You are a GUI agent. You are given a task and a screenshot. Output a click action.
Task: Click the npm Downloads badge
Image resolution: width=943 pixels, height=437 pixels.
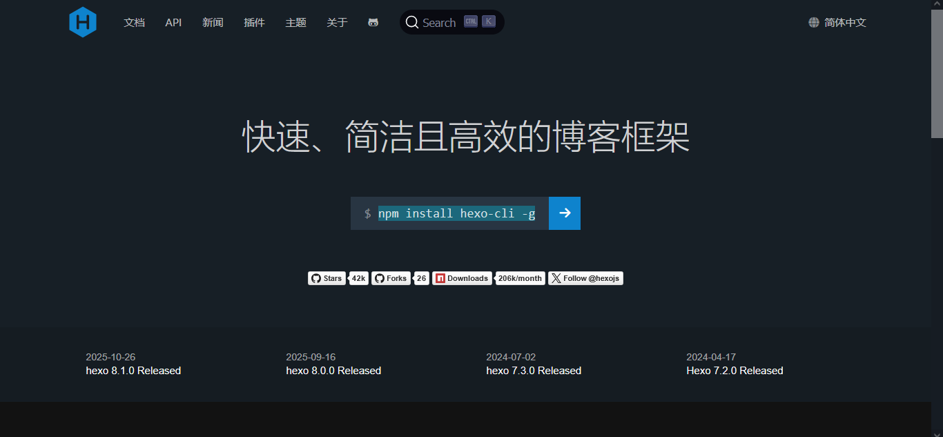point(462,278)
